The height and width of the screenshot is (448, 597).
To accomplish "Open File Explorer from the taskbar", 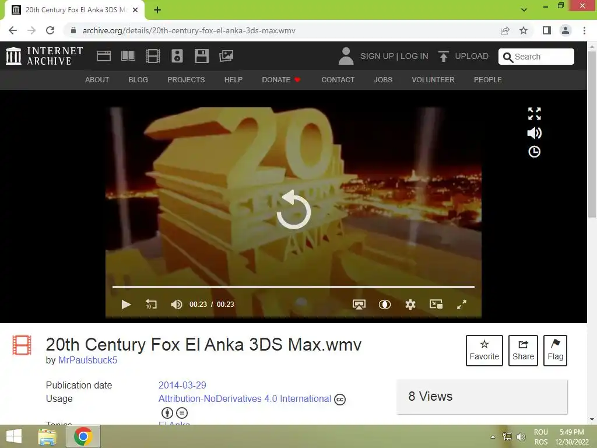I will pyautogui.click(x=47, y=436).
